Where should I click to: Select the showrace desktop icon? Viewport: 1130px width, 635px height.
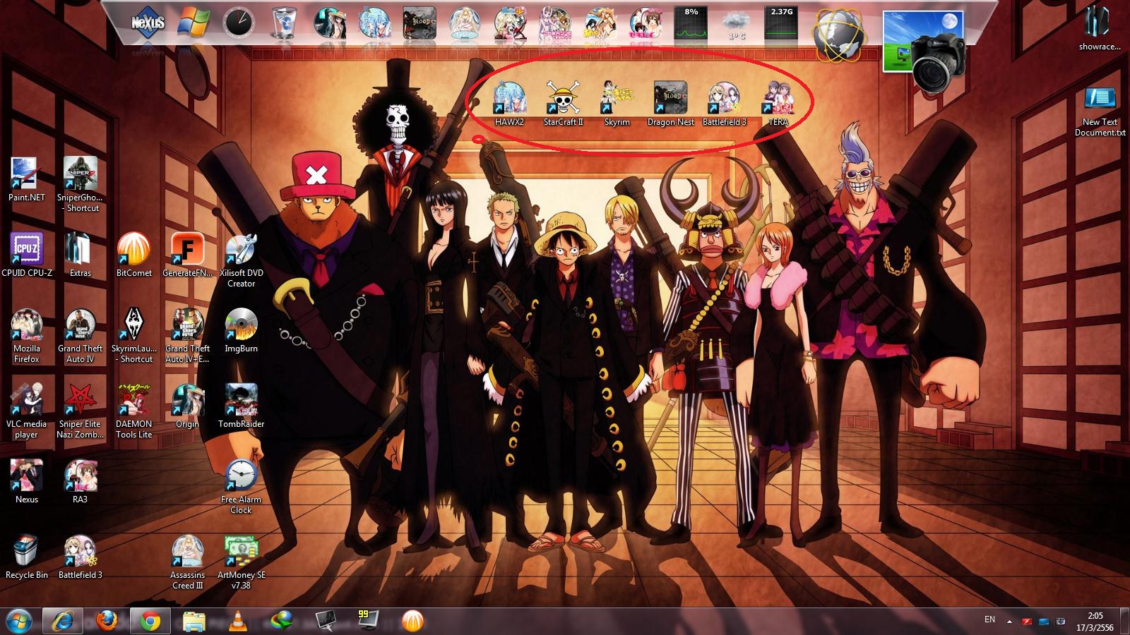tap(1100, 29)
